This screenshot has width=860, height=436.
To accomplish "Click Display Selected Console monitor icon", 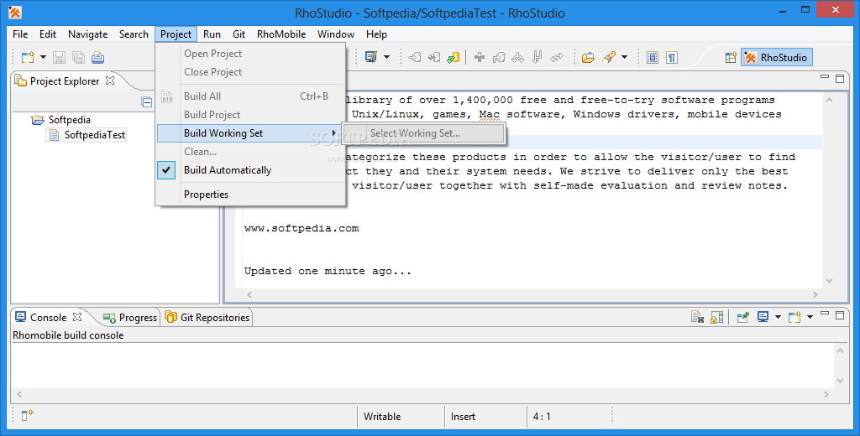I will 763,317.
